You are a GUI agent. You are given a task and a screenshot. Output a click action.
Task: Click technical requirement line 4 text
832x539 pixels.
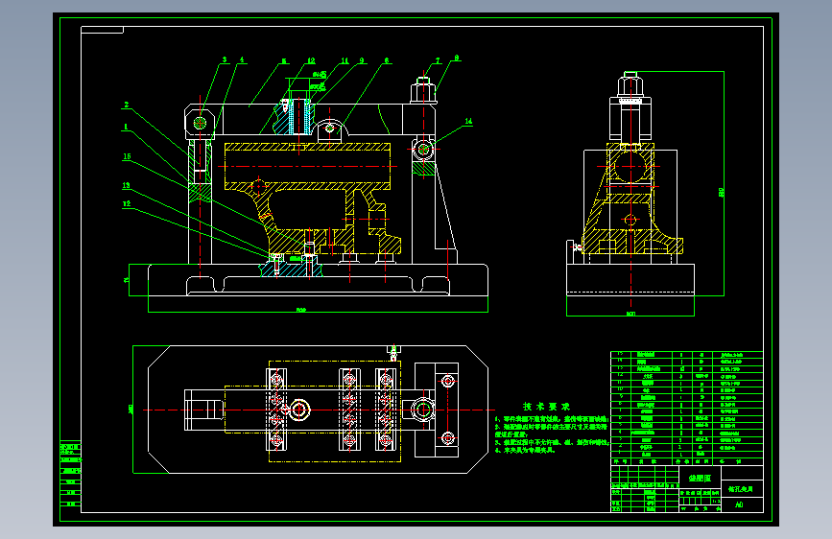(x=525, y=450)
